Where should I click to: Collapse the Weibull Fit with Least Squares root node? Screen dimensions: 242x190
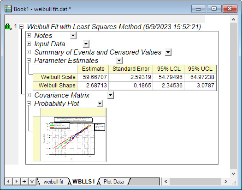[22, 27]
